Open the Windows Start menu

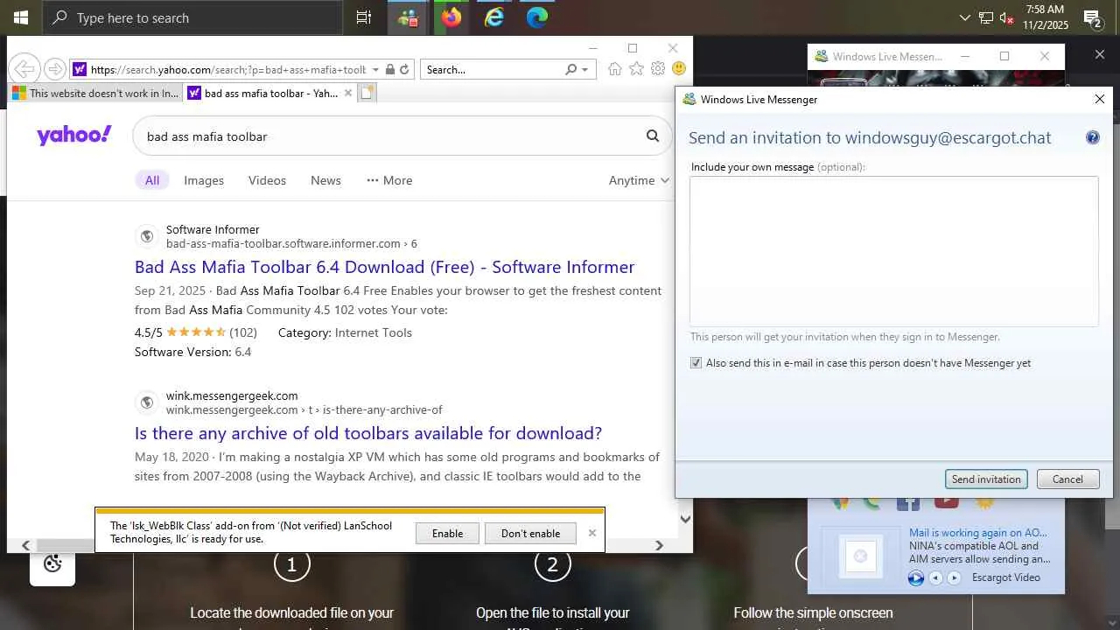point(21,17)
